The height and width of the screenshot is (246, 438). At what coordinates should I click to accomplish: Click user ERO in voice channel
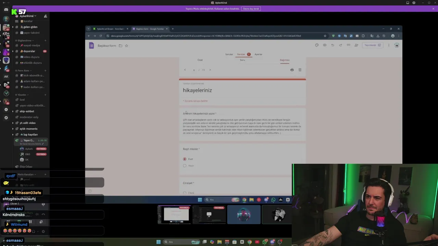28,154
